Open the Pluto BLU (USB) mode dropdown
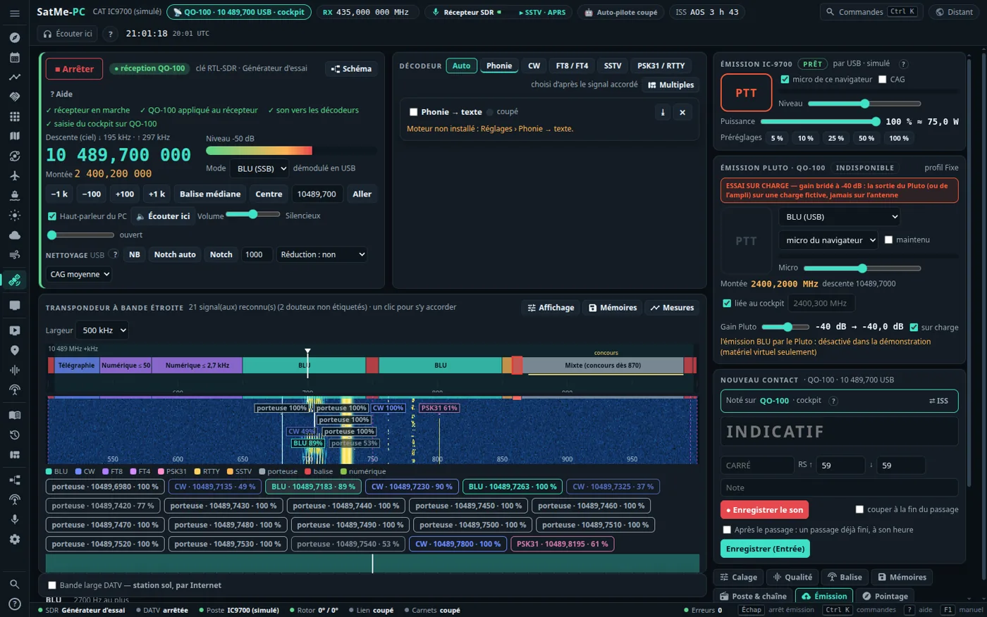 (840, 217)
